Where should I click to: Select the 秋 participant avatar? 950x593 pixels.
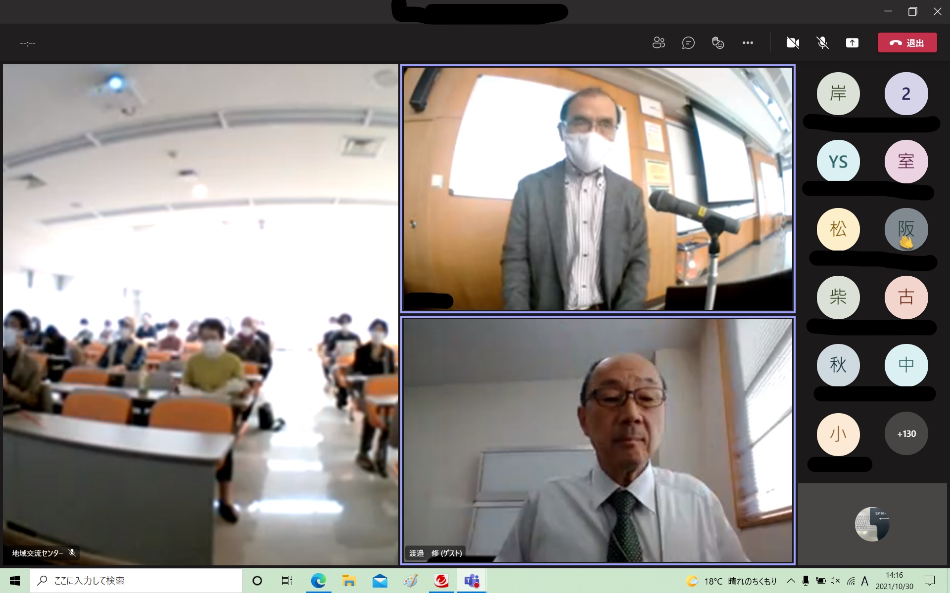838,365
